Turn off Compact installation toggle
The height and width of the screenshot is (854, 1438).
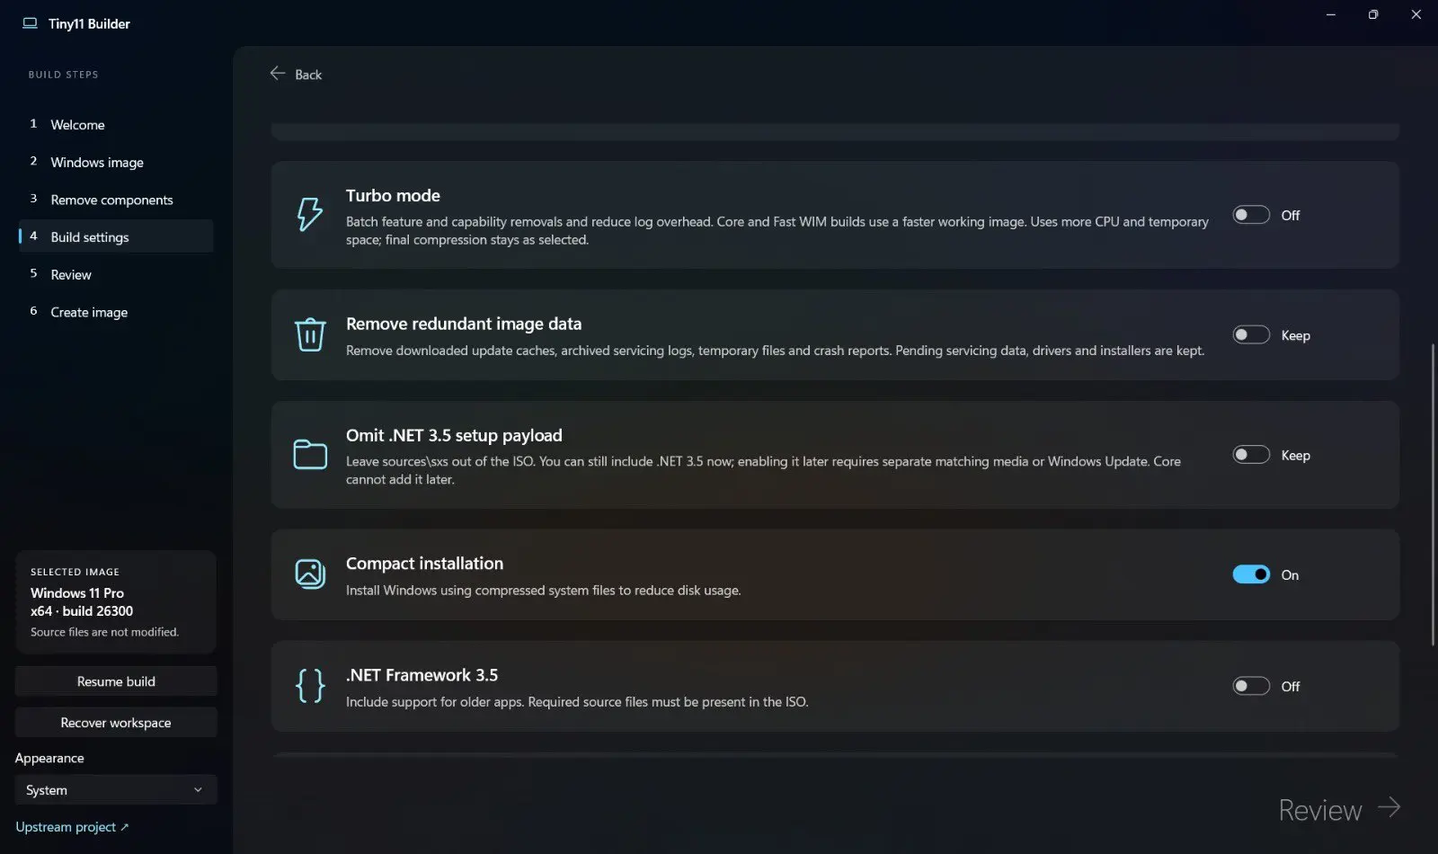tap(1251, 574)
